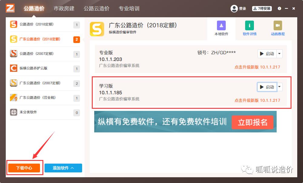
Task: Click the 下载中心 button
Action: [x=24, y=168]
